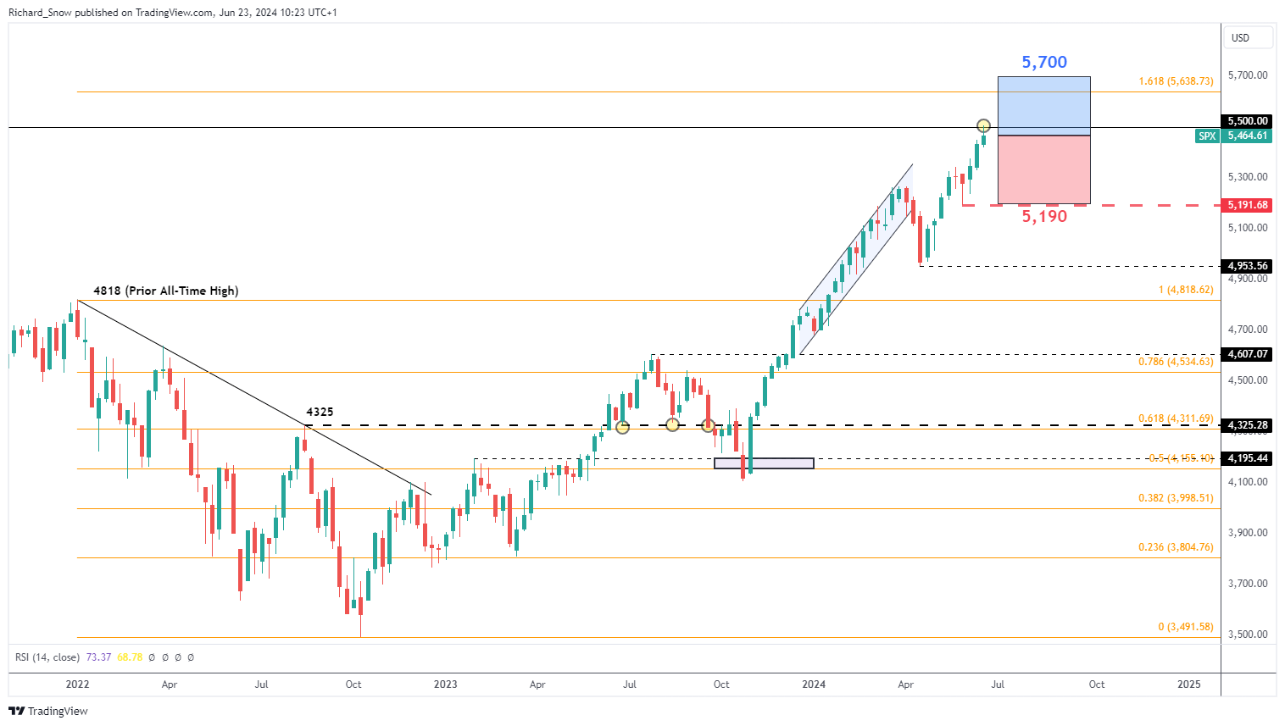Click the 4818 (Prior All-Time High) annotation
Viewport: 1285px width, 726px height.
coord(165,291)
